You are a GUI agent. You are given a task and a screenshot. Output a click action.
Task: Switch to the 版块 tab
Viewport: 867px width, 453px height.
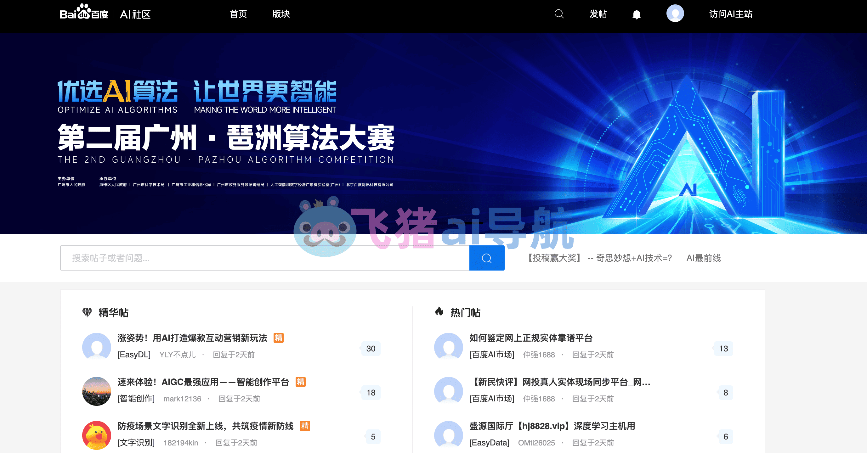[281, 14]
